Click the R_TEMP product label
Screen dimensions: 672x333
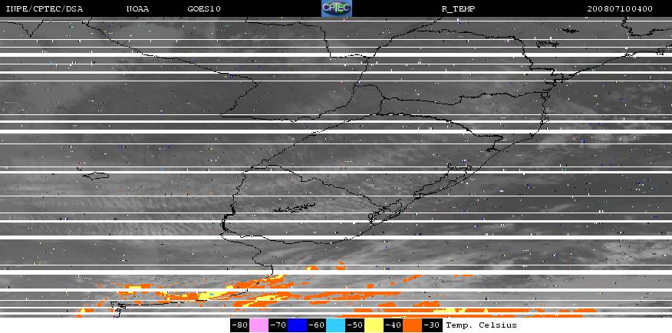tap(458, 8)
